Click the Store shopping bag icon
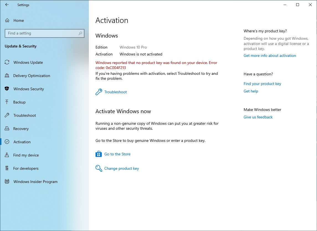This screenshot has width=317, height=231. (99, 154)
